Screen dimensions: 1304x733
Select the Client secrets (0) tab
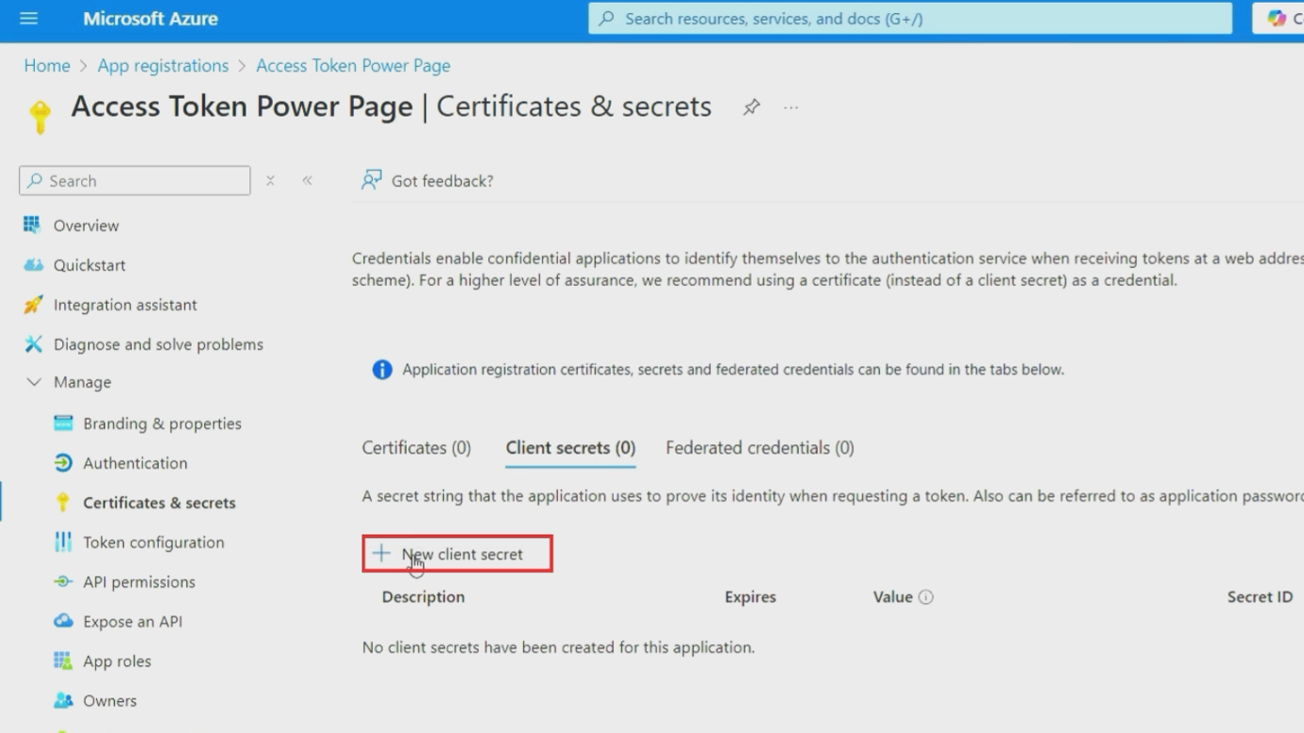click(570, 448)
